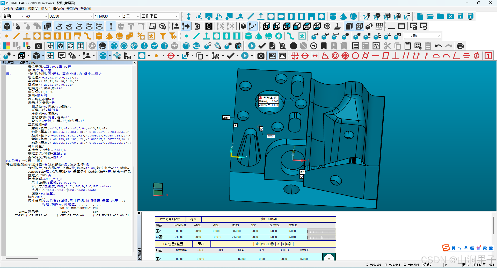Image resolution: width=497 pixels, height=268 pixels.
Task: Select the Symmetry dimension tool
Action: coord(466,56)
